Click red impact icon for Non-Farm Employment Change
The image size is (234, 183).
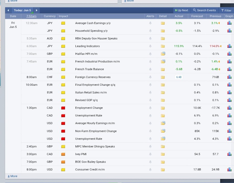click(x=63, y=131)
